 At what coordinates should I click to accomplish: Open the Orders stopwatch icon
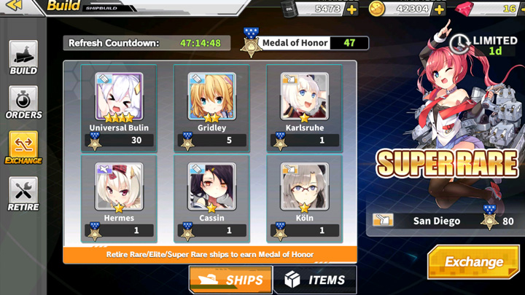coord(23,103)
